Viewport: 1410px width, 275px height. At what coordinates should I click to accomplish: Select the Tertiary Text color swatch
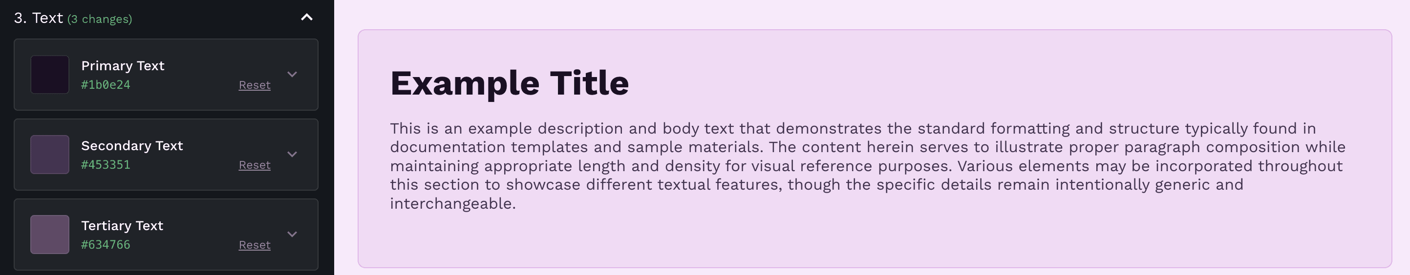pos(50,234)
